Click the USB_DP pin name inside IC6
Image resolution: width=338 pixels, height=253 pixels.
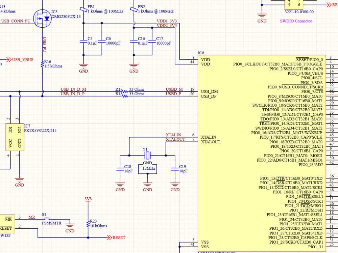point(209,96)
